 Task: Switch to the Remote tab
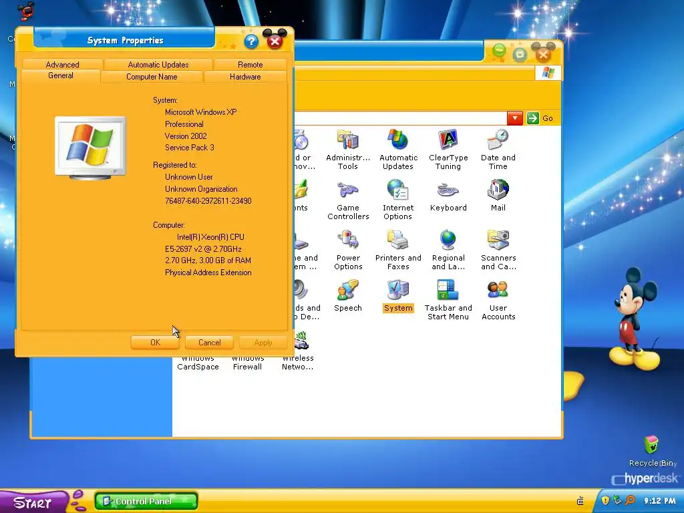tap(250, 65)
